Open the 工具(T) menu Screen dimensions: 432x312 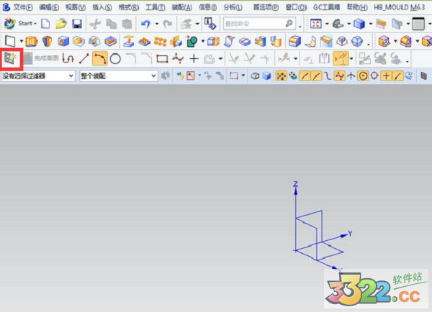coord(156,7)
